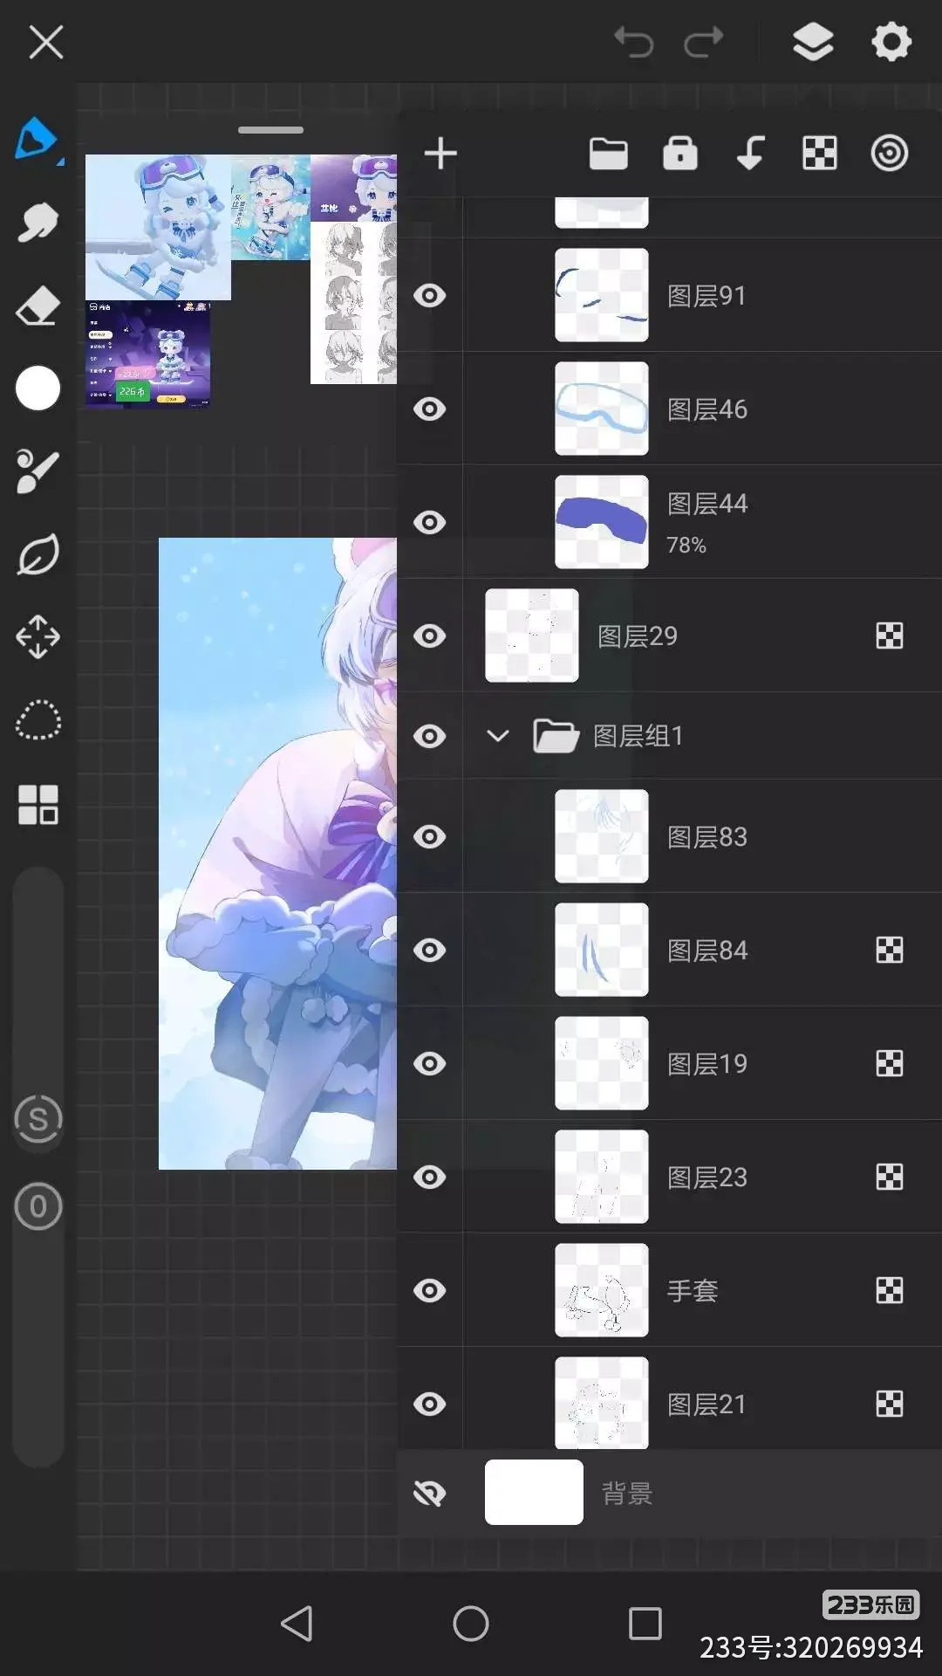Select the 手套 layer name
The image size is (942, 1676).
tap(693, 1291)
